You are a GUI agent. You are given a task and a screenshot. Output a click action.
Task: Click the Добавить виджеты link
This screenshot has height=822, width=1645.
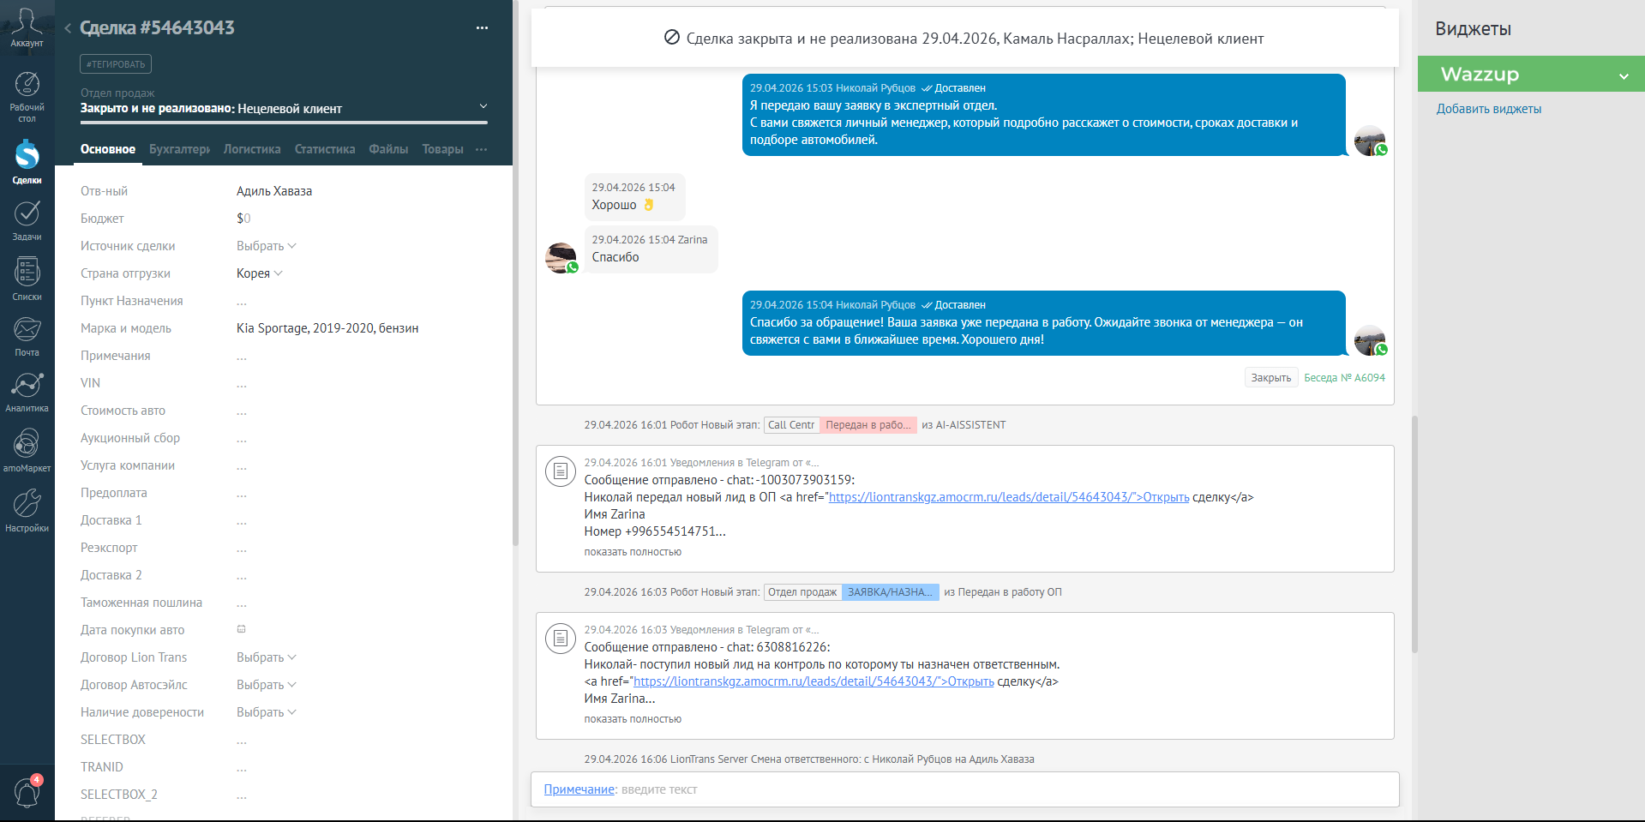pyautogui.click(x=1488, y=109)
